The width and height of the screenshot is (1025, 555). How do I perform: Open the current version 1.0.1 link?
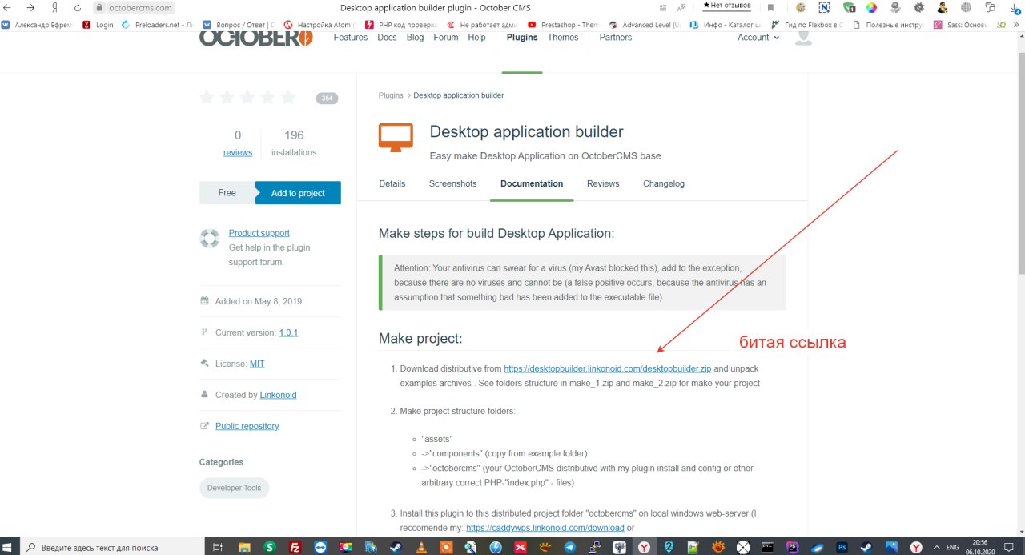click(x=288, y=332)
